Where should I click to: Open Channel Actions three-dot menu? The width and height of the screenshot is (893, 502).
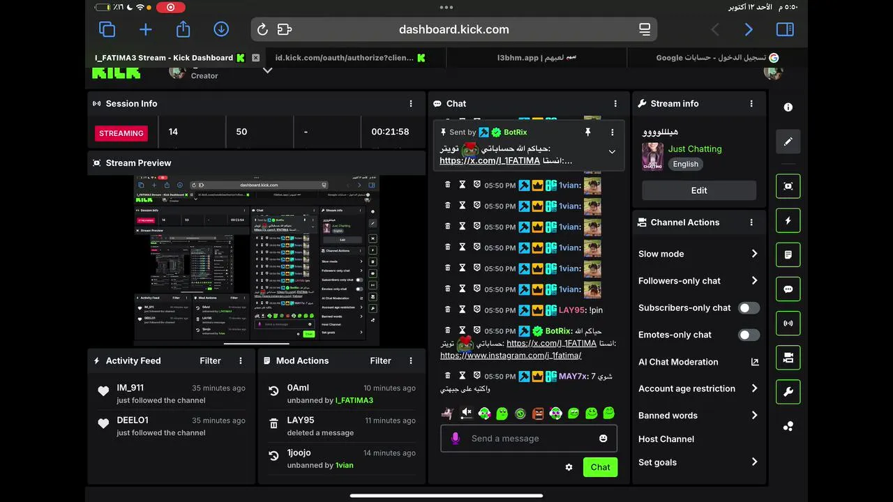tap(751, 222)
